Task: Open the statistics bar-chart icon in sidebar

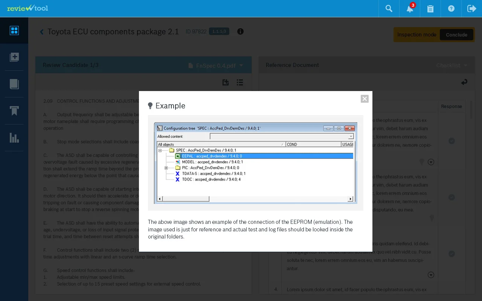Action: point(14,138)
